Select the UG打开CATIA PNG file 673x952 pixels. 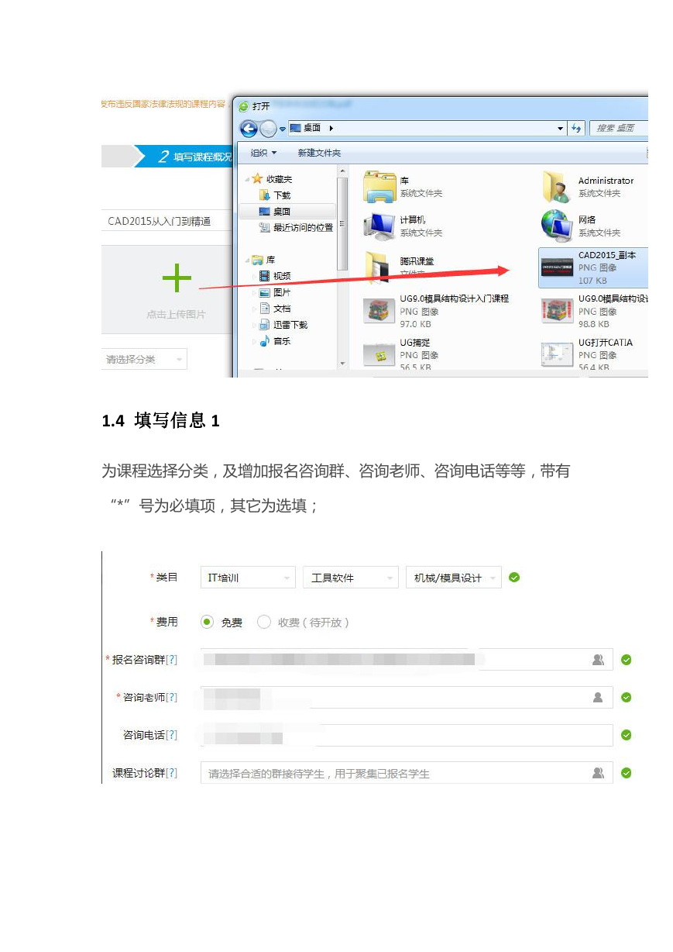(x=589, y=354)
